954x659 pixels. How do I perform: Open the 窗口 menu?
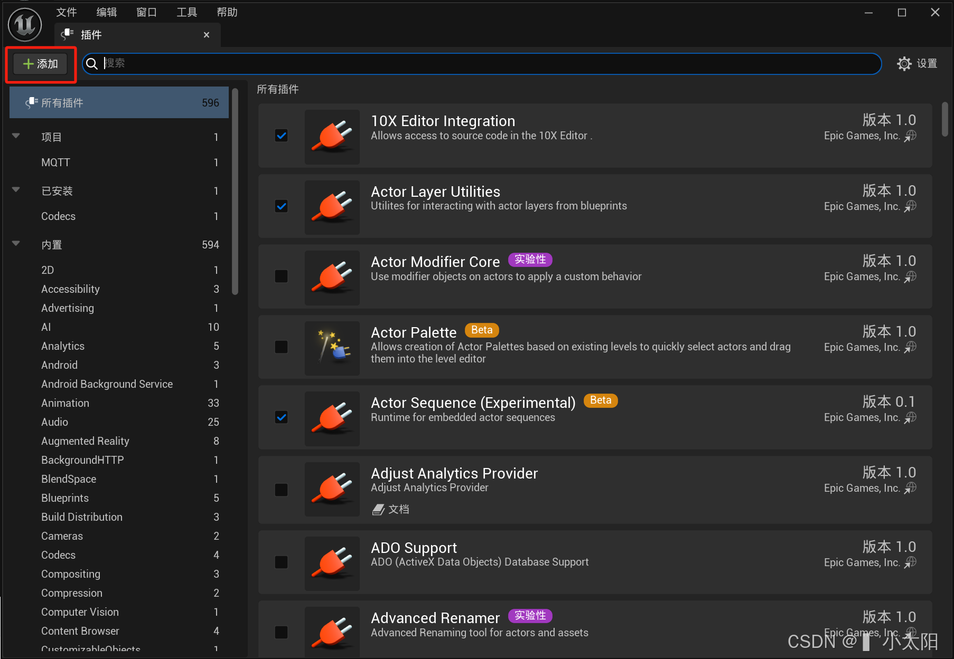pyautogui.click(x=147, y=12)
